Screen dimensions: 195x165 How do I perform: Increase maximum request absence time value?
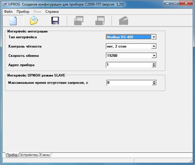154,82
